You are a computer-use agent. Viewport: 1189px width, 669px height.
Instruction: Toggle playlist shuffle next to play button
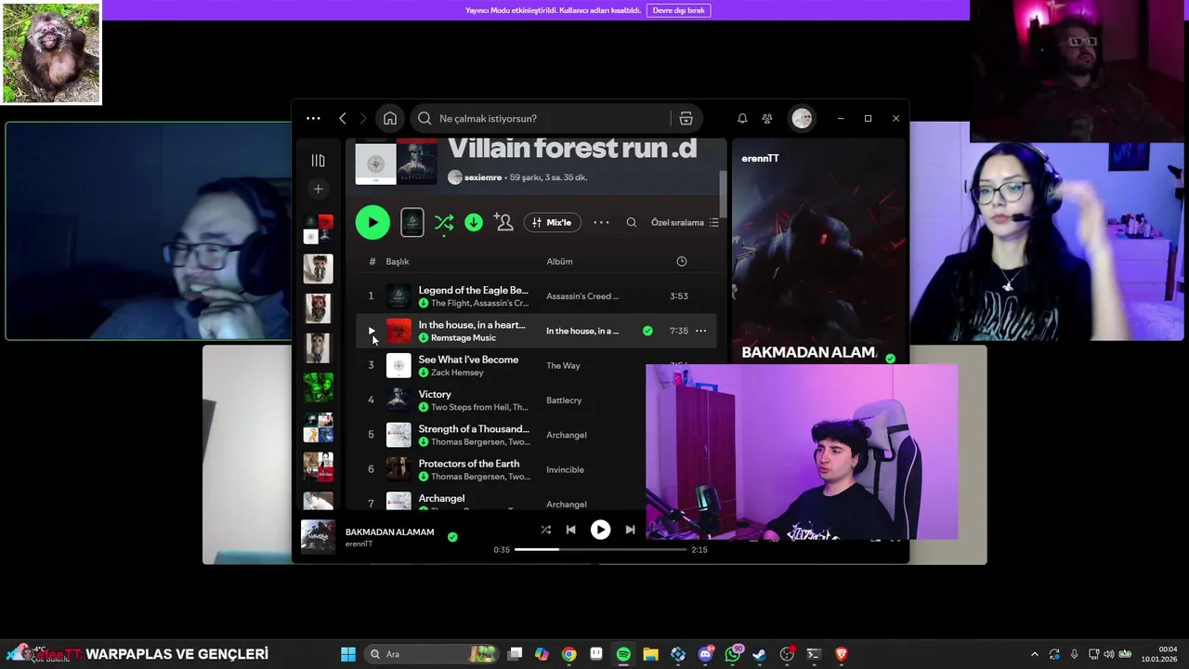coord(444,222)
